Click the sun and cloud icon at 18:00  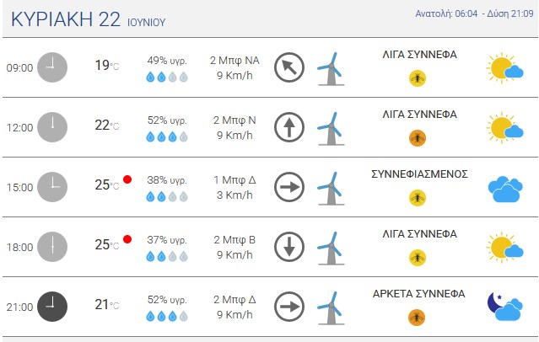click(504, 247)
